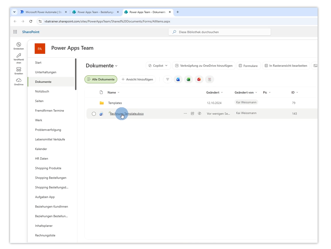Open Veröffentlichen in the left rail
The width and height of the screenshot is (331, 249).
(x=19, y=58)
